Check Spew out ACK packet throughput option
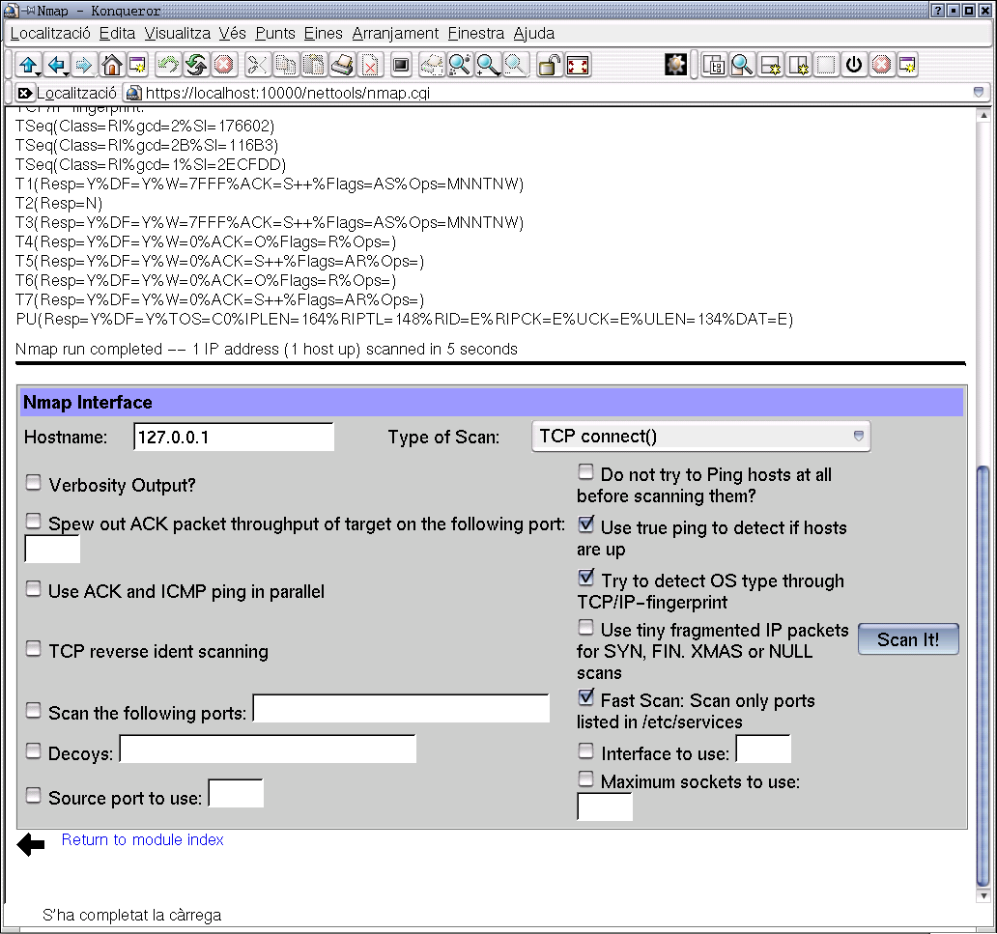This screenshot has height=934, width=997. tap(33, 522)
